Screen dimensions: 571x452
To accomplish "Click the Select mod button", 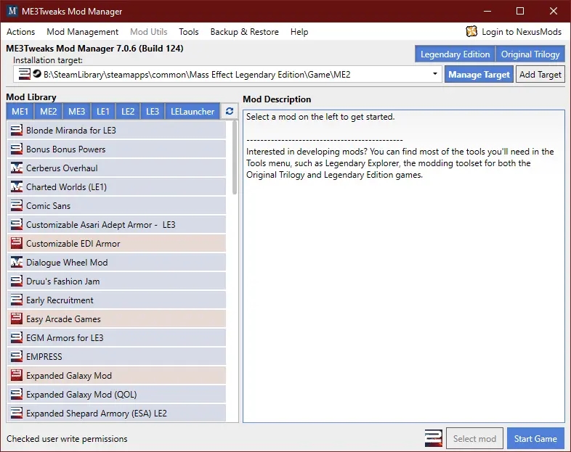I will [474, 438].
